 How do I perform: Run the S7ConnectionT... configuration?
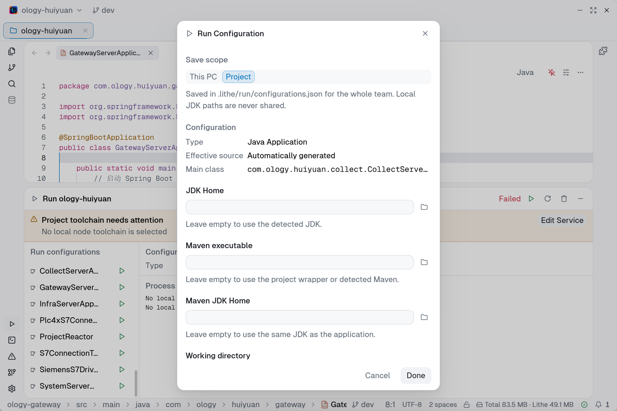coord(122,353)
